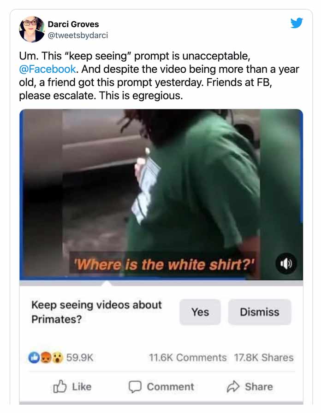The image size is (321, 413).
Task: Click the thumbs-up Like icon
Action: [60, 386]
